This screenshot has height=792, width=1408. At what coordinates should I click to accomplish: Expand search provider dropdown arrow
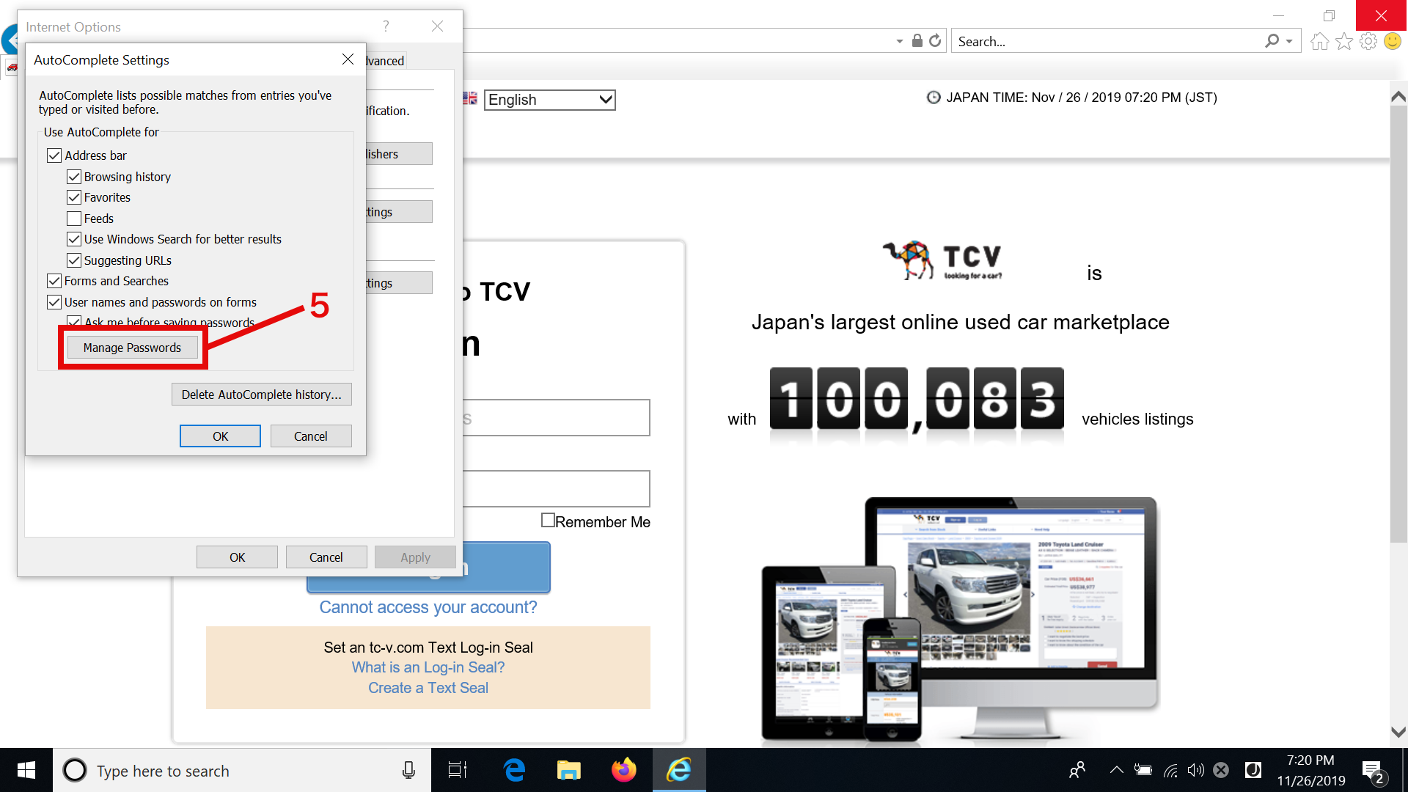[x=1289, y=42]
